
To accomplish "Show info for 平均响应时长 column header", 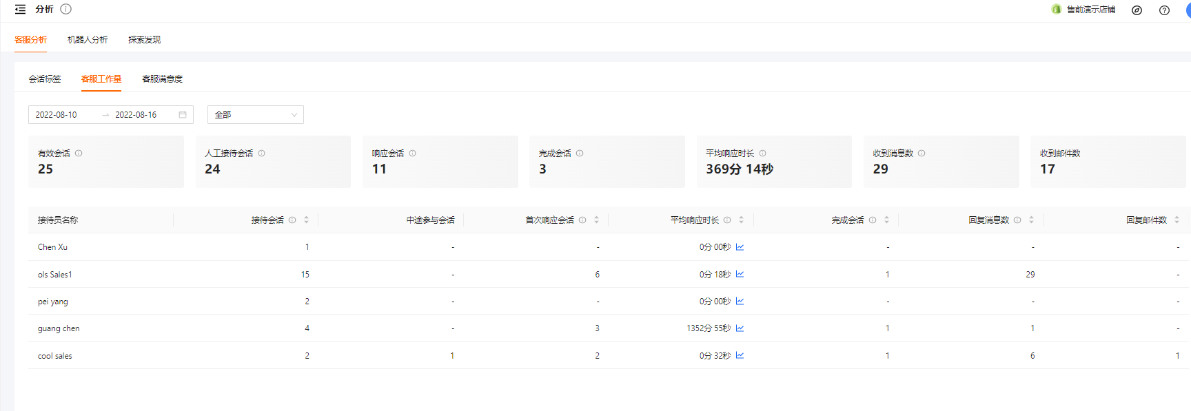I will (x=727, y=220).
